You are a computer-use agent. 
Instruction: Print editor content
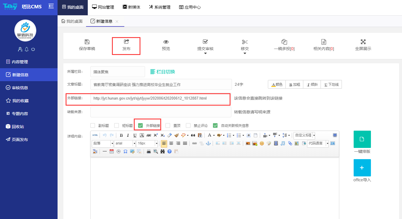pos(149,151)
